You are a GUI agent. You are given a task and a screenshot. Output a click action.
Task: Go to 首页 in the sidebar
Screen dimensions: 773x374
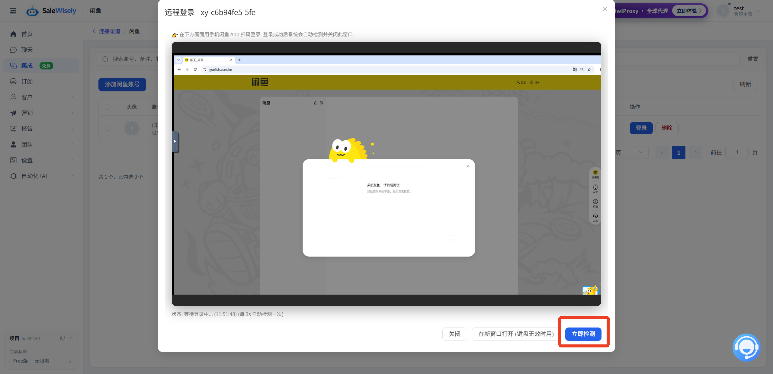[41, 34]
